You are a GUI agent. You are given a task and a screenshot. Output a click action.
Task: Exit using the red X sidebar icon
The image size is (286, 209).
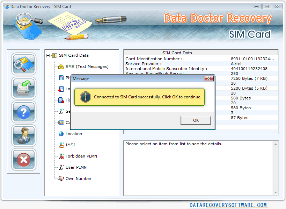coord(23,160)
